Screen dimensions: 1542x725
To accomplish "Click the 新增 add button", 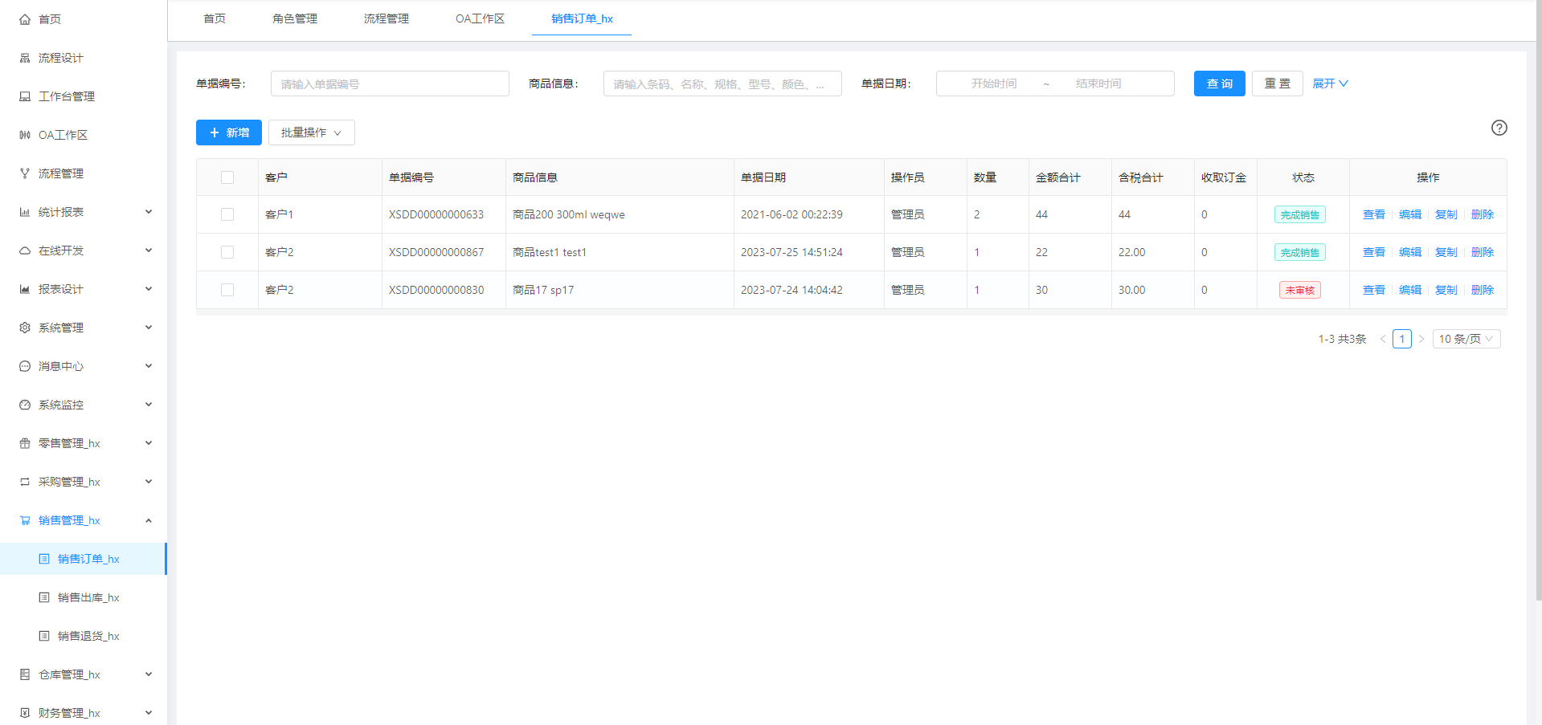I will [229, 132].
